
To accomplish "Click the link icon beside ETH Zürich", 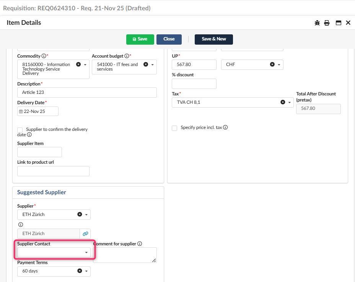I will click(x=85, y=234).
